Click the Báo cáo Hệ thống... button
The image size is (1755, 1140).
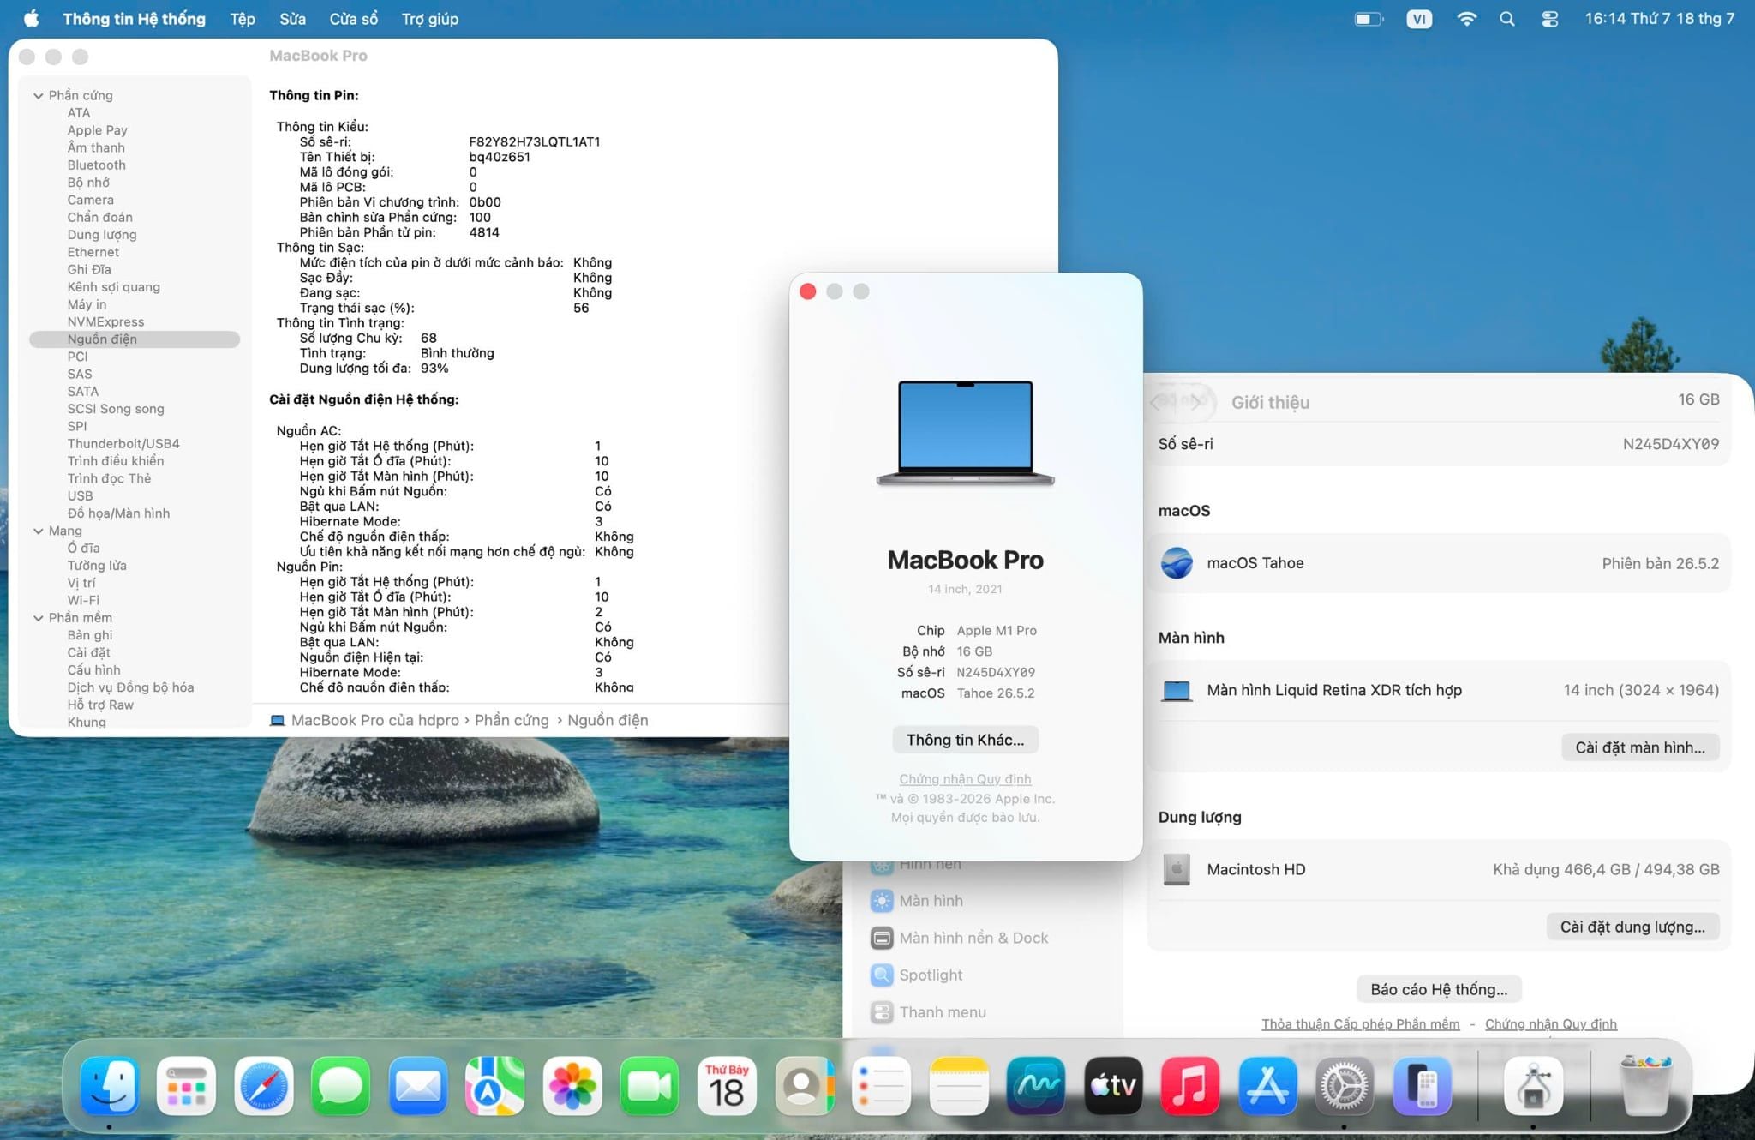point(1439,989)
